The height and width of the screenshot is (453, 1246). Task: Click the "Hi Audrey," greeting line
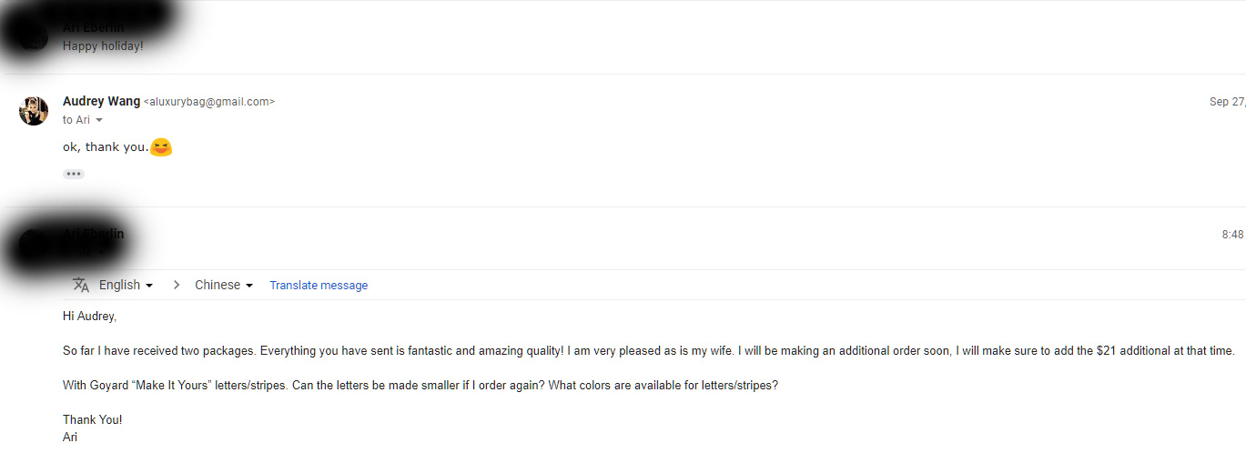[x=90, y=317]
